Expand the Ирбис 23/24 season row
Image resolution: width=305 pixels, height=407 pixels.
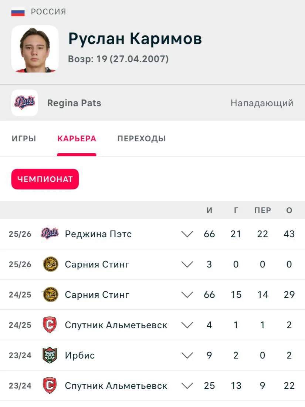[187, 355]
